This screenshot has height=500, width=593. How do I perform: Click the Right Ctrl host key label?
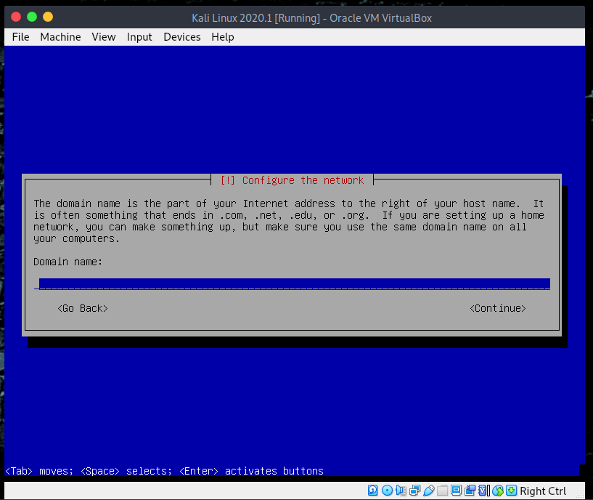(x=543, y=491)
